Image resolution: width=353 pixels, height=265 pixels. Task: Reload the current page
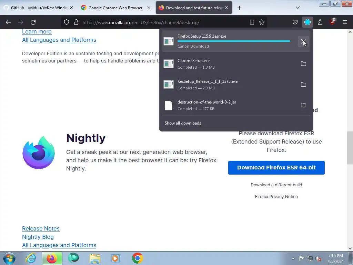click(33, 22)
